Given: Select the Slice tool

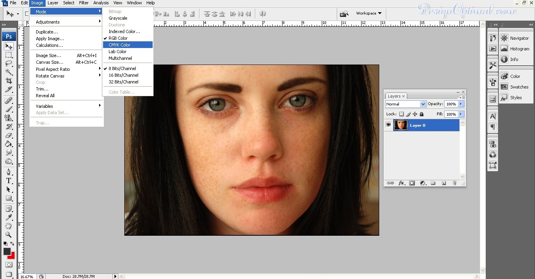Looking at the screenshot, I should [x=9, y=89].
